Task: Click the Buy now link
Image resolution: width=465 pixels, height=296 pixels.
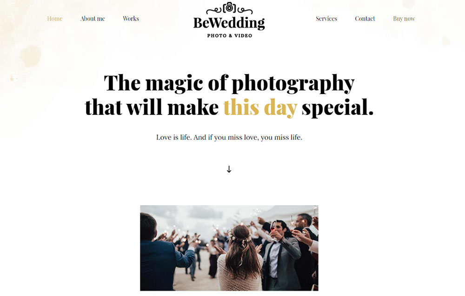Action: pyautogui.click(x=404, y=19)
